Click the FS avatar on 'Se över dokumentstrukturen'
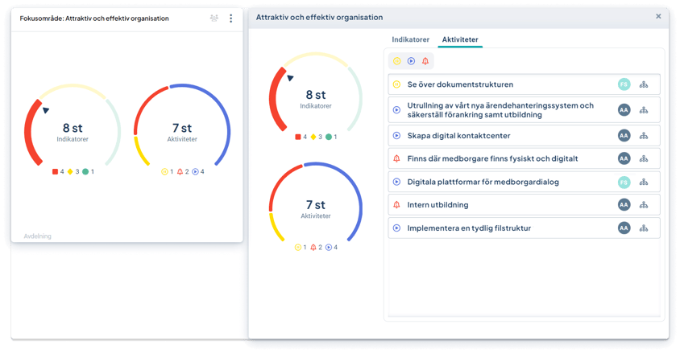This screenshot has width=680, height=353. coord(624,84)
